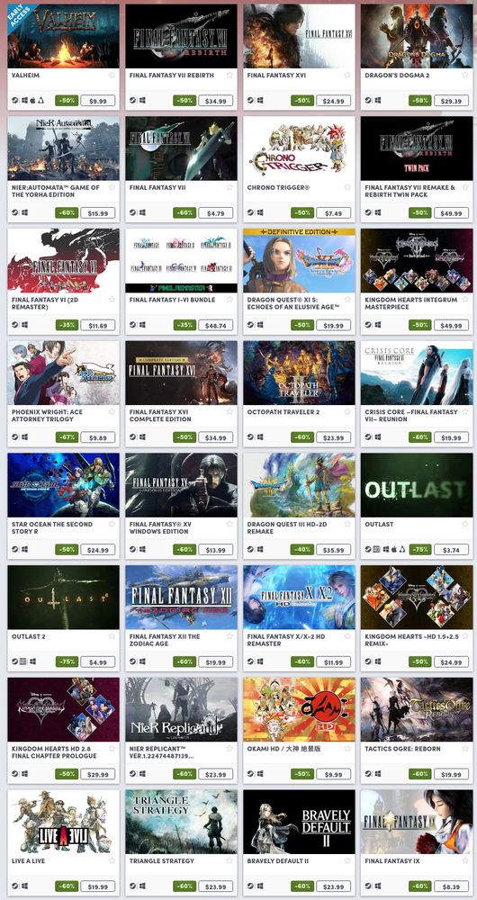Image resolution: width=477 pixels, height=900 pixels.
Task: Click the Steam icon under Chrono Trigger
Action: [250, 212]
